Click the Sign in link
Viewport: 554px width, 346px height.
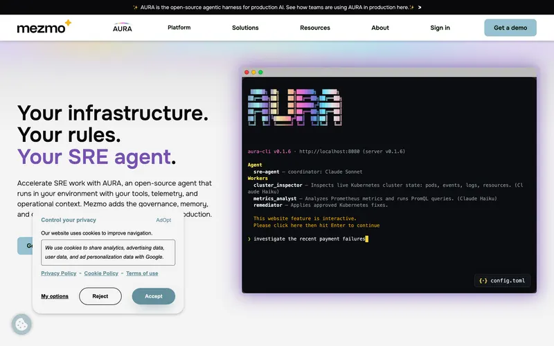click(x=440, y=28)
